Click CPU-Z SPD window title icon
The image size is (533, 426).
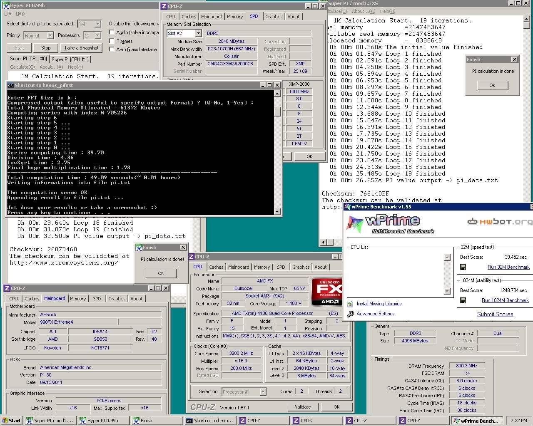point(164,6)
